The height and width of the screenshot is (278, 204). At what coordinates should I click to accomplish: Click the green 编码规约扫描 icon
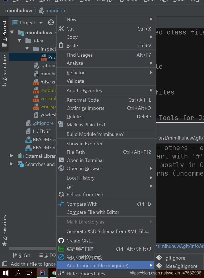click(x=61, y=249)
